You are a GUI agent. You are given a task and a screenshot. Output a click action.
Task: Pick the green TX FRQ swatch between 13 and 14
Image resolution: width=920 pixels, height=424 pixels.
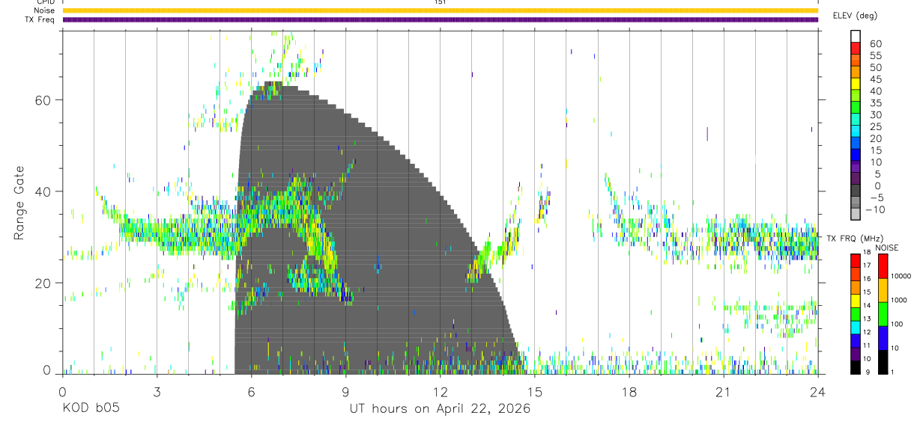coord(856,313)
